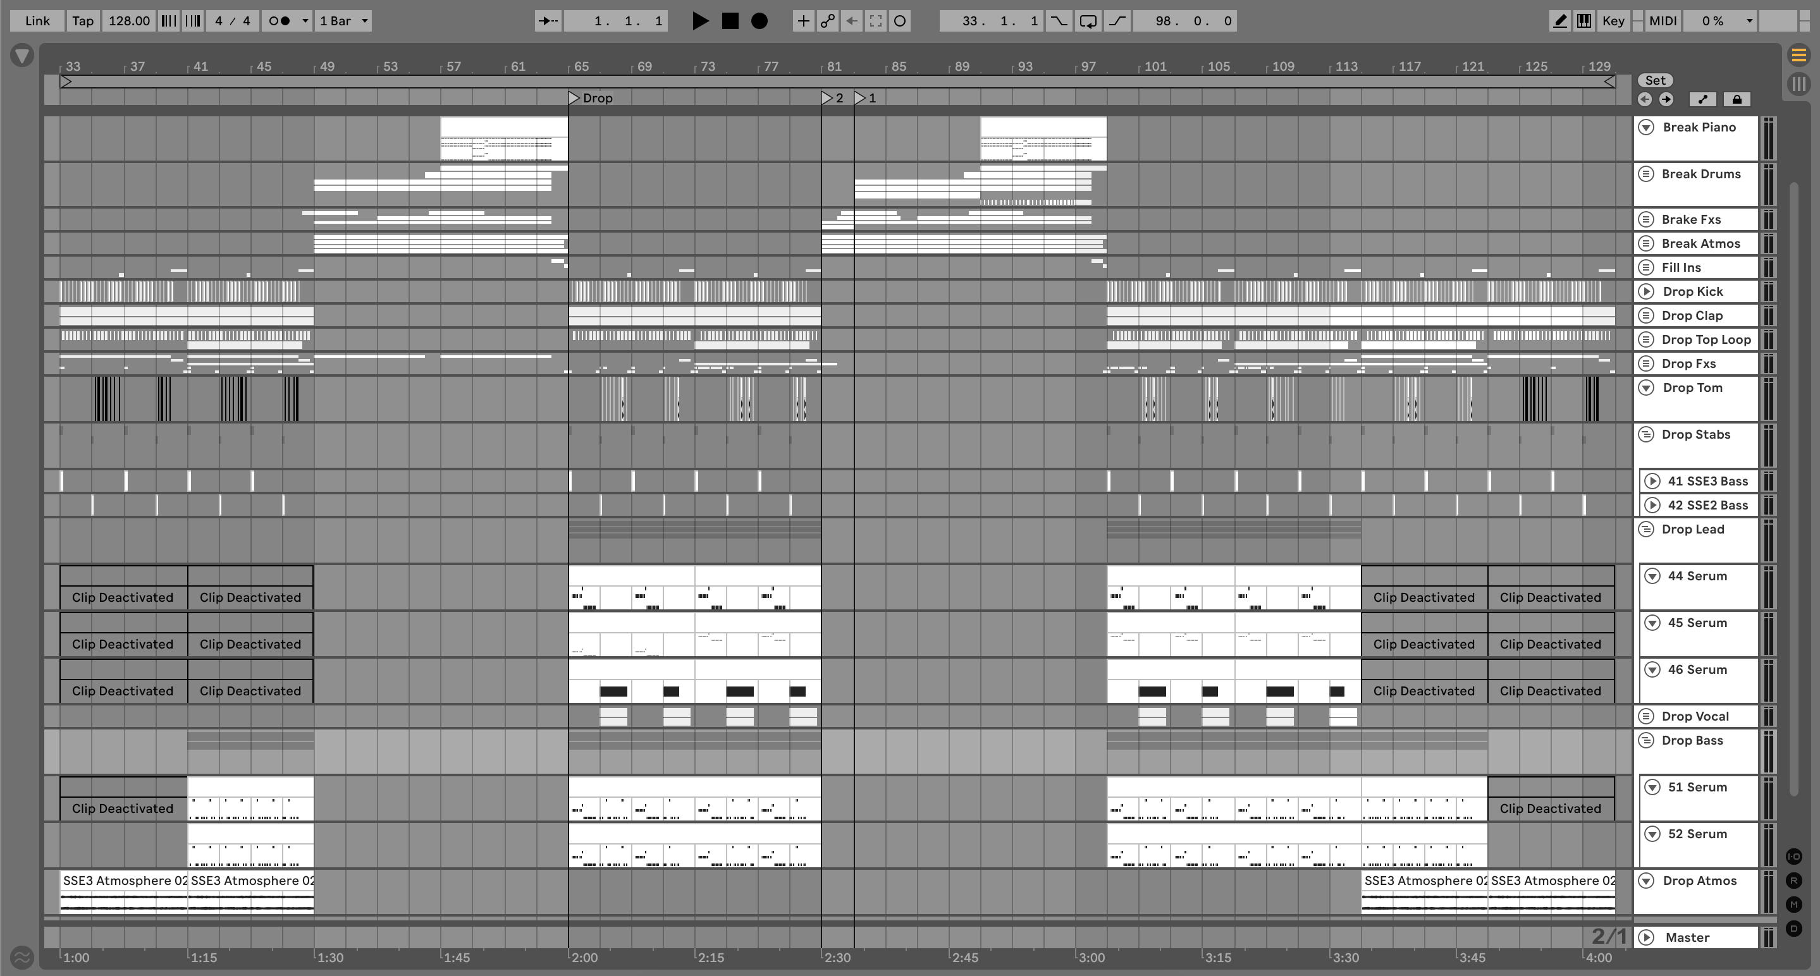Unfold the Break Atmos group
This screenshot has width=1820, height=976.
(x=1646, y=243)
